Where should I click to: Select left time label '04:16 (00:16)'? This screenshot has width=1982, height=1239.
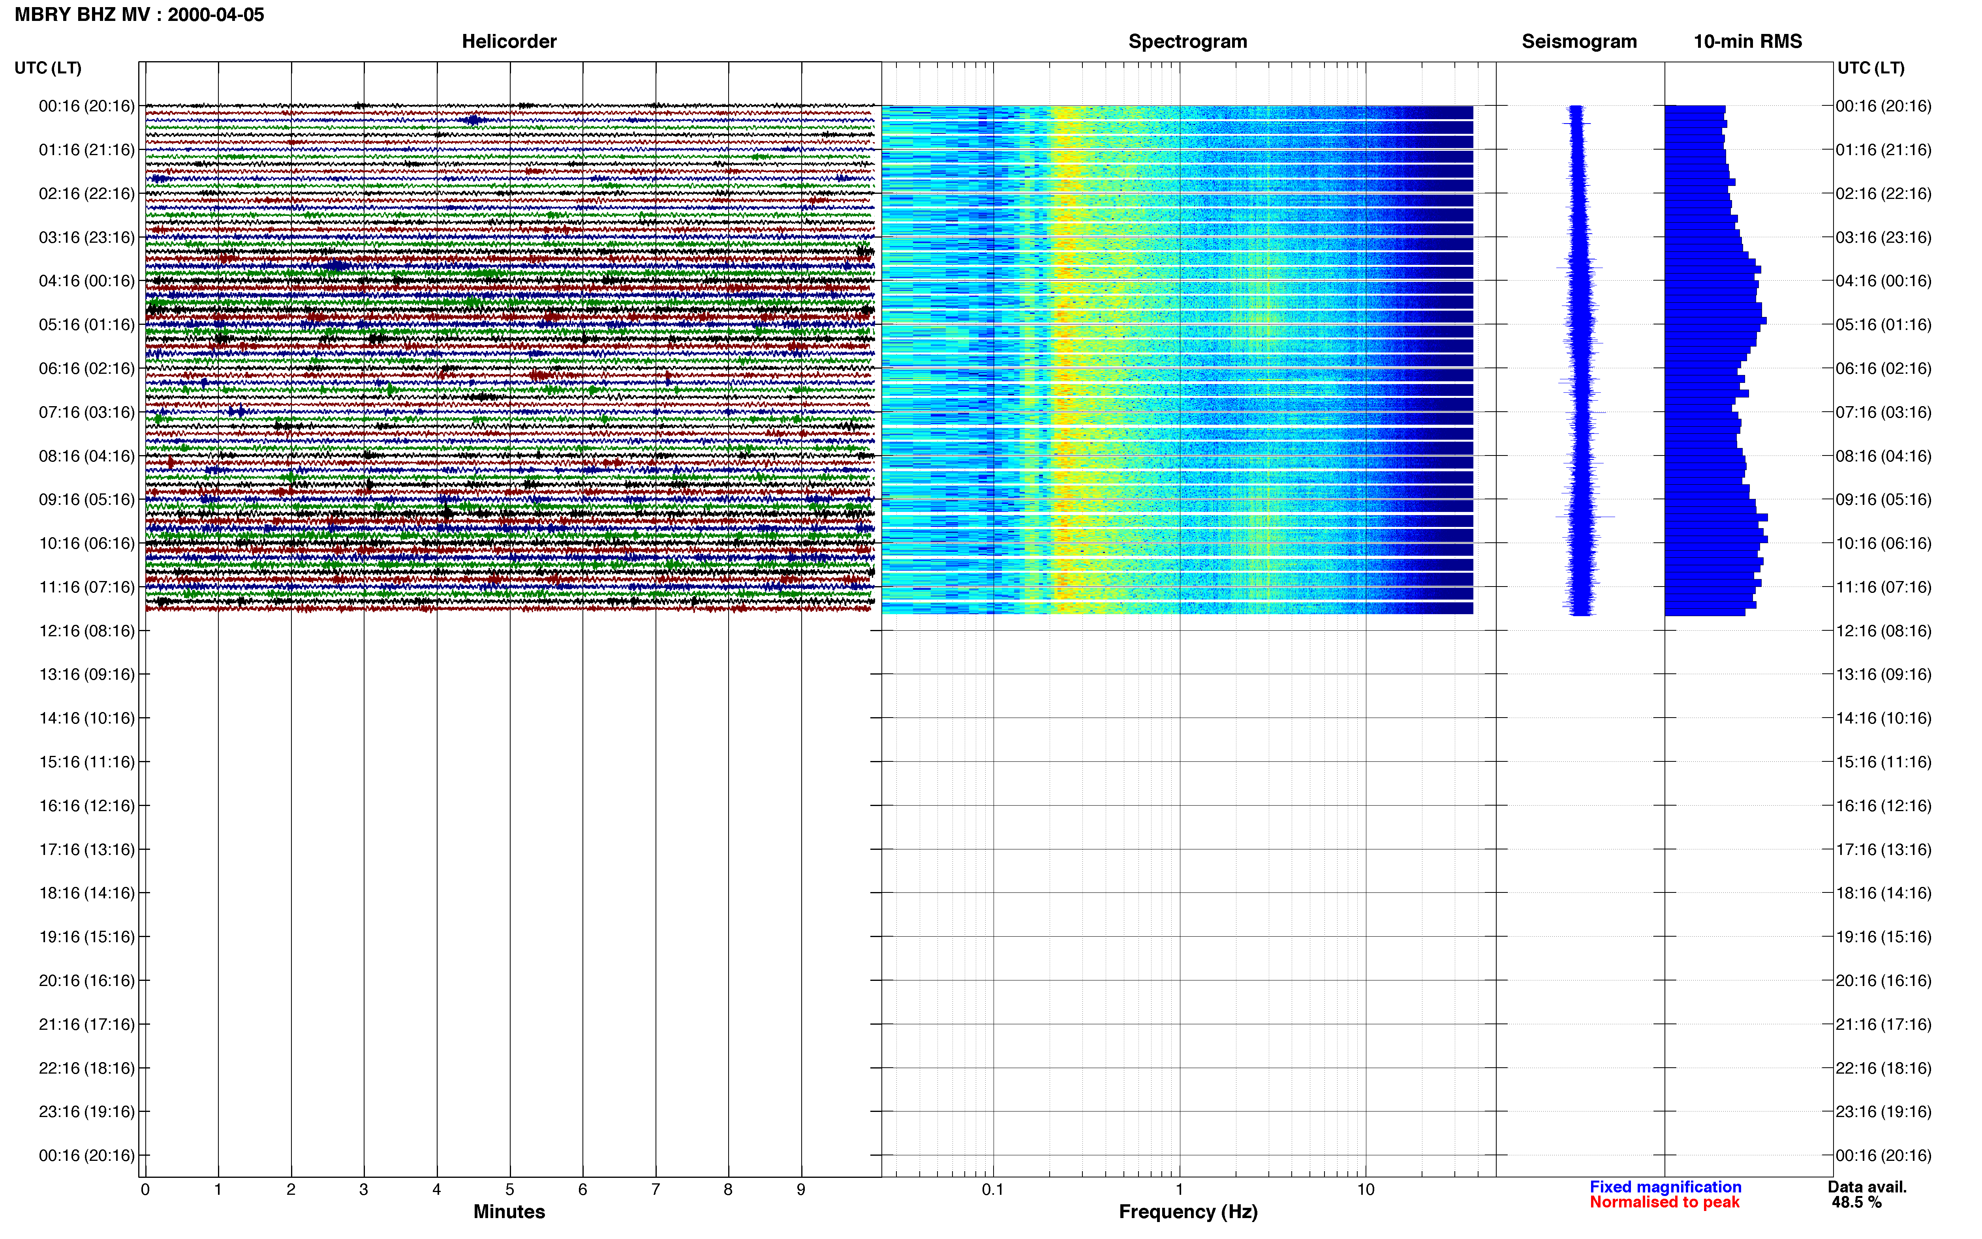(87, 281)
